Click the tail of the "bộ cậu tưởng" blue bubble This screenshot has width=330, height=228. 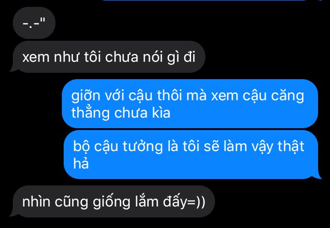[x=318, y=176]
